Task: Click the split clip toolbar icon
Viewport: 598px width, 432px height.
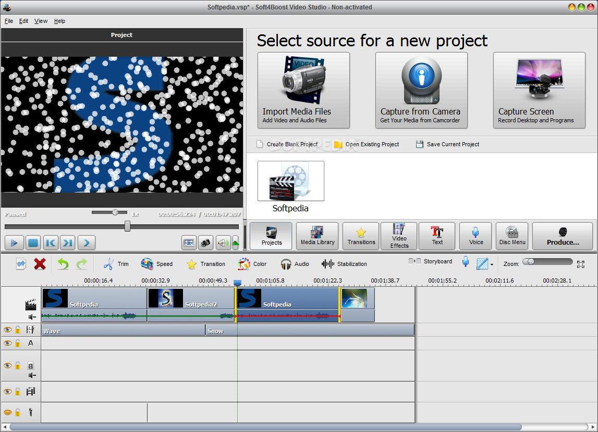Action: (21, 264)
